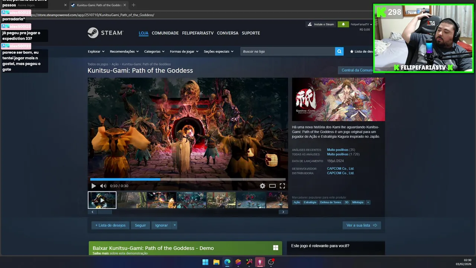Open the red demon-mask app in the taskbar
Screen dimensions: 476x268
tap(260, 262)
